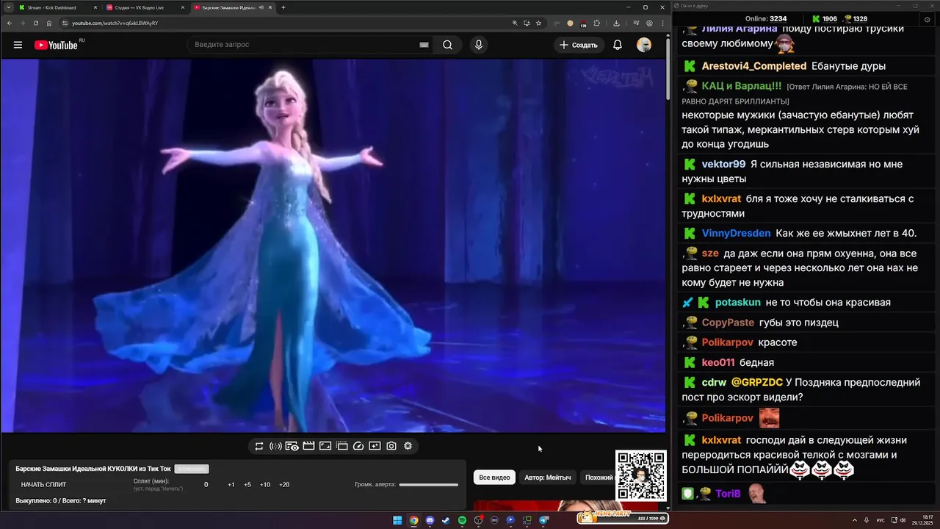Click the @GRPZDC mention in chat
Screen dimensions: 940x529
coord(757,382)
